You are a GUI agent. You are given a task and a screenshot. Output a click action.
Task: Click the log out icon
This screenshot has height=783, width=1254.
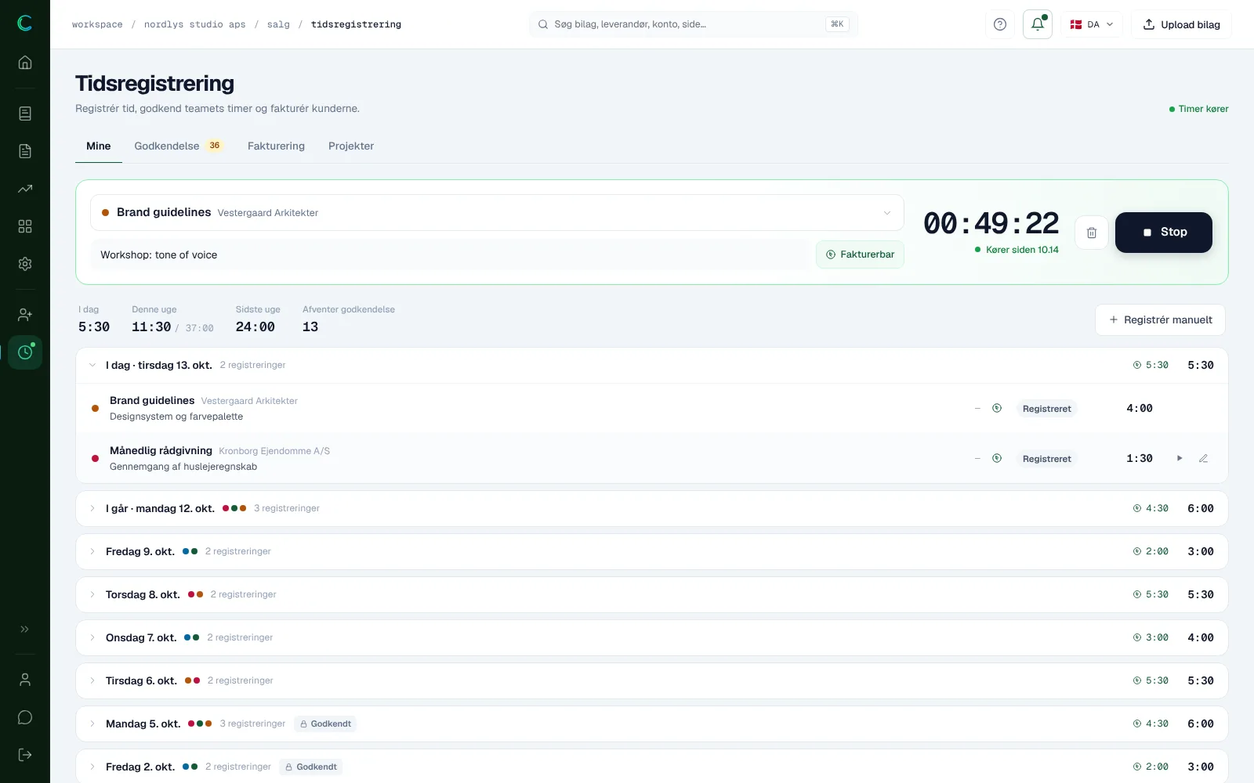pos(25,755)
